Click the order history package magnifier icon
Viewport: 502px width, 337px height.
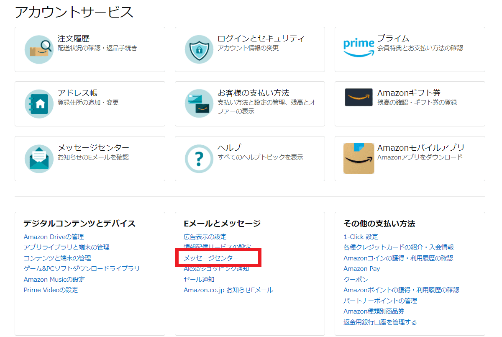pyautogui.click(x=38, y=49)
